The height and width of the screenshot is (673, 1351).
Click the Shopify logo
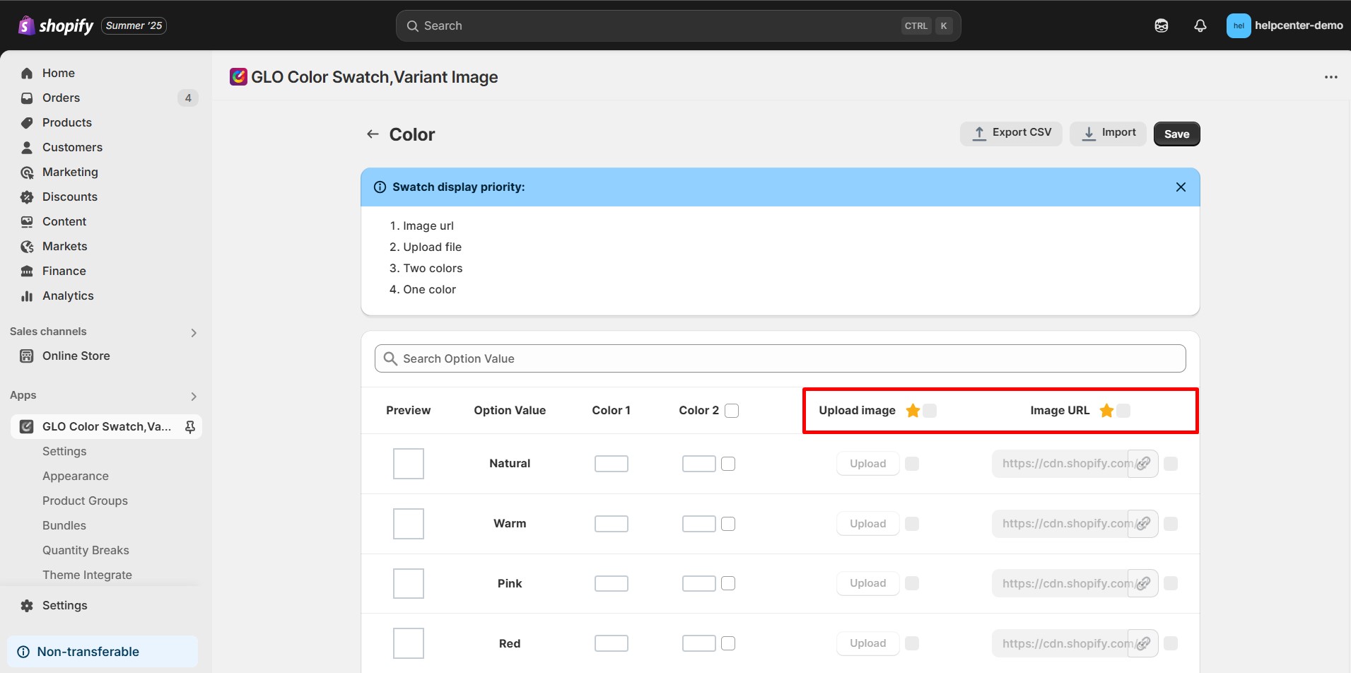(x=56, y=26)
